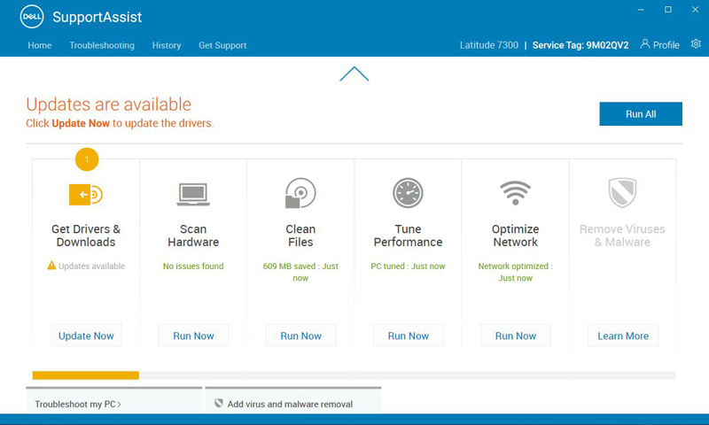Click the Update Now button

click(x=86, y=336)
